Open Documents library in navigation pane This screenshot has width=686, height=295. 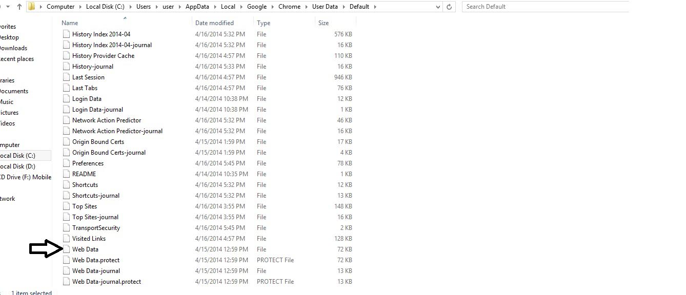tap(14, 91)
